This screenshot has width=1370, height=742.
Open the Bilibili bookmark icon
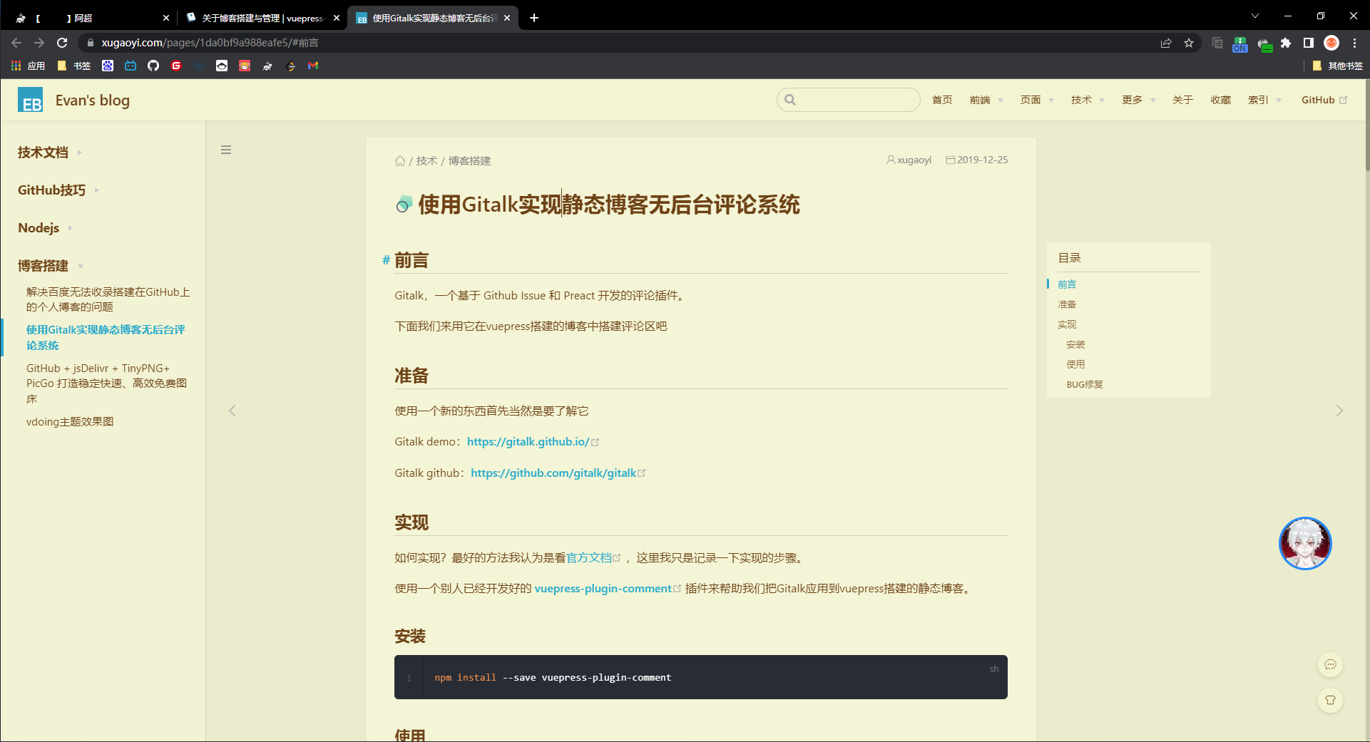coord(131,66)
